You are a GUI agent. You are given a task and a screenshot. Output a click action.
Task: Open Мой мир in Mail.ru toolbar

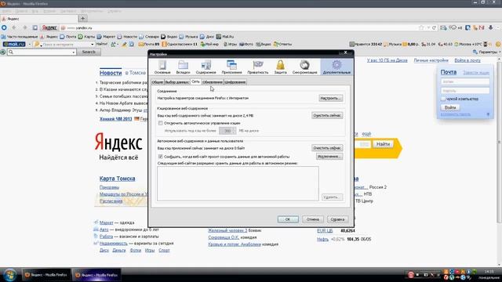click(209, 44)
